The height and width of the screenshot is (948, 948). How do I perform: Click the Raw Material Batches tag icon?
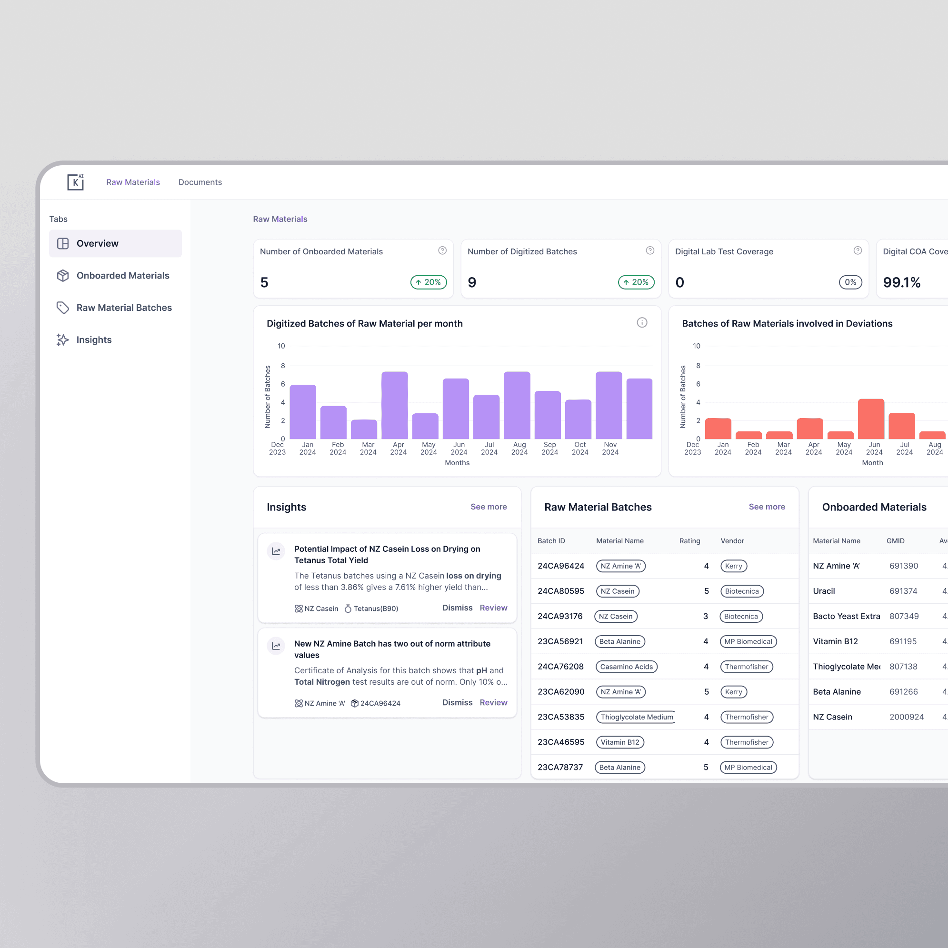63,307
